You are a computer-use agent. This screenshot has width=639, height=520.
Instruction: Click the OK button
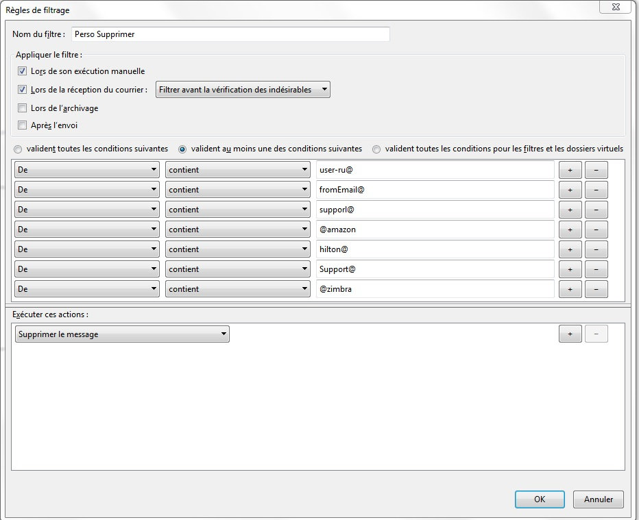click(540, 499)
